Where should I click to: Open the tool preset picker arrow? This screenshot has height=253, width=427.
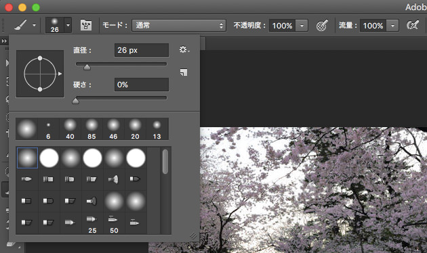34,25
